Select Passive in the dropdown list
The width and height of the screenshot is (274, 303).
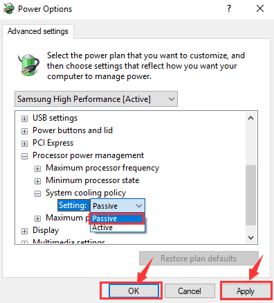(x=118, y=218)
